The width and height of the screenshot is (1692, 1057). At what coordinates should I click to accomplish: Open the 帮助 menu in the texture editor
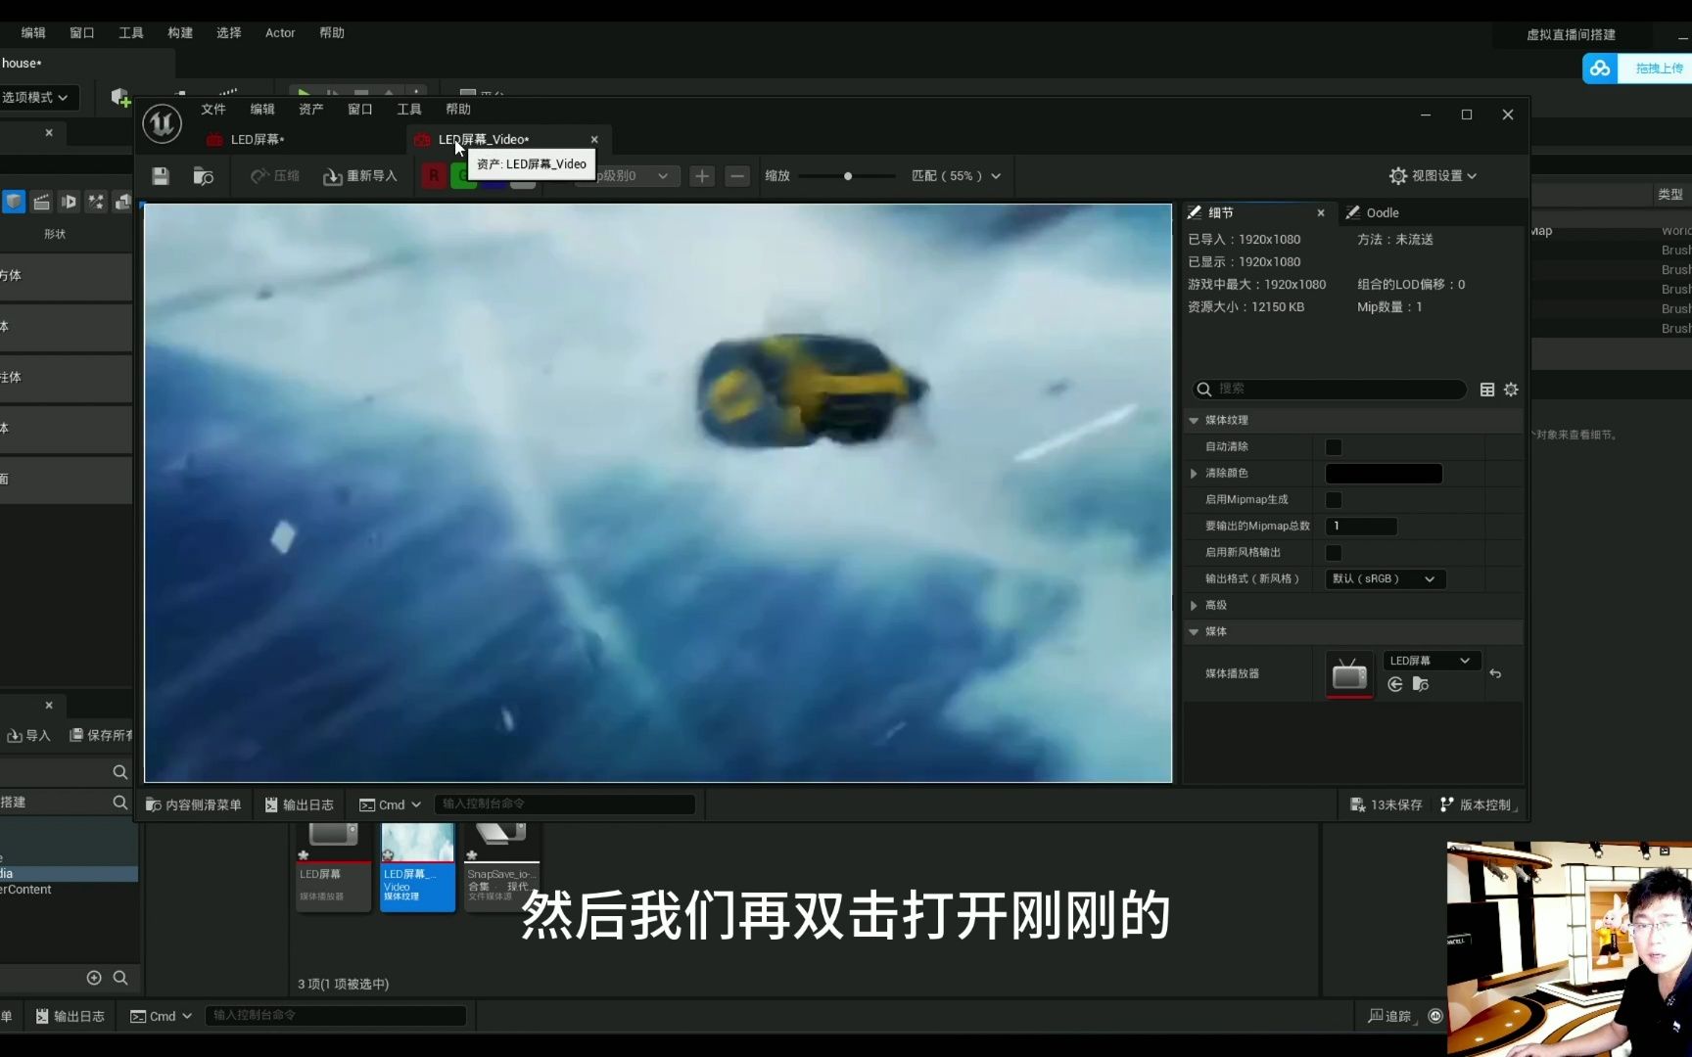coord(458,110)
